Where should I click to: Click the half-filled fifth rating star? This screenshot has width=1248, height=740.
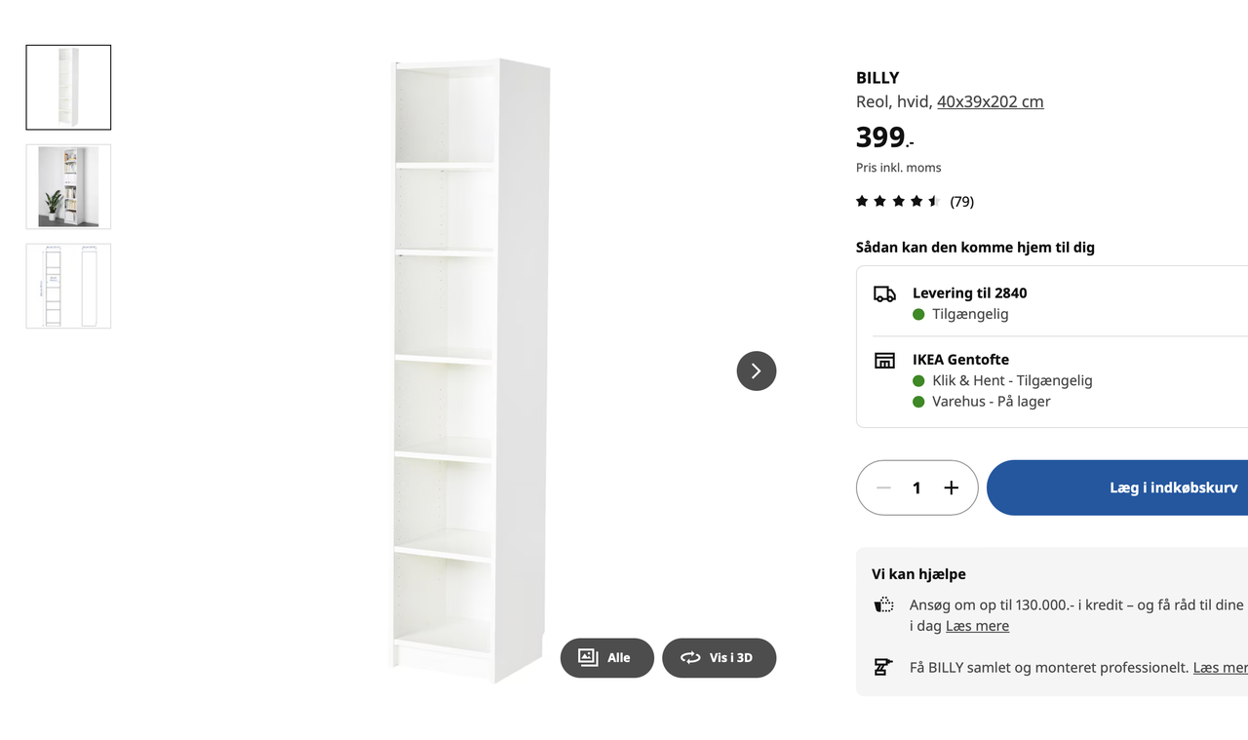pos(934,200)
